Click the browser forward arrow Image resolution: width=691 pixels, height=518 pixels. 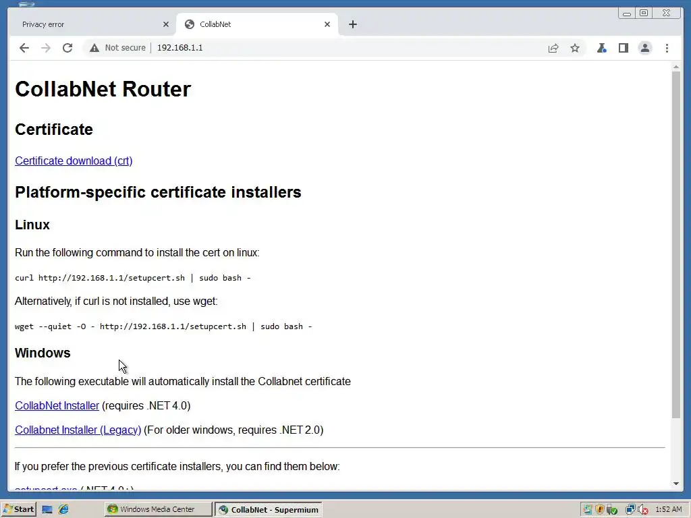[46, 48]
